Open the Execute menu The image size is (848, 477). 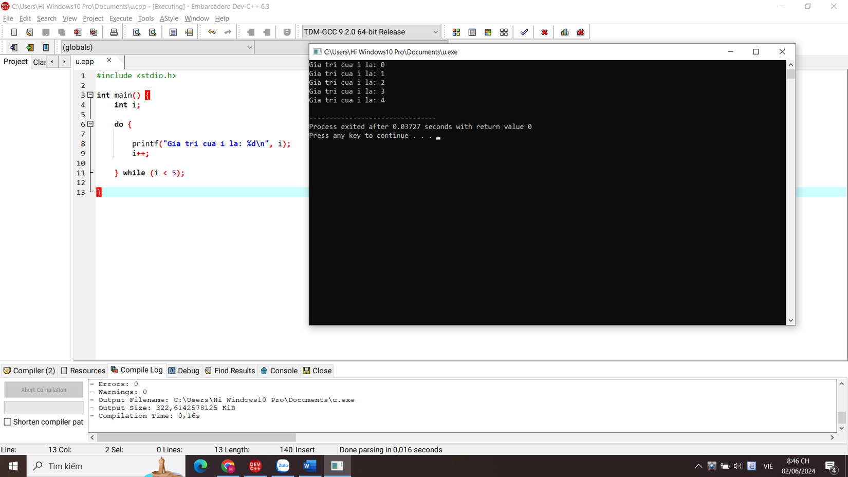[x=121, y=19]
